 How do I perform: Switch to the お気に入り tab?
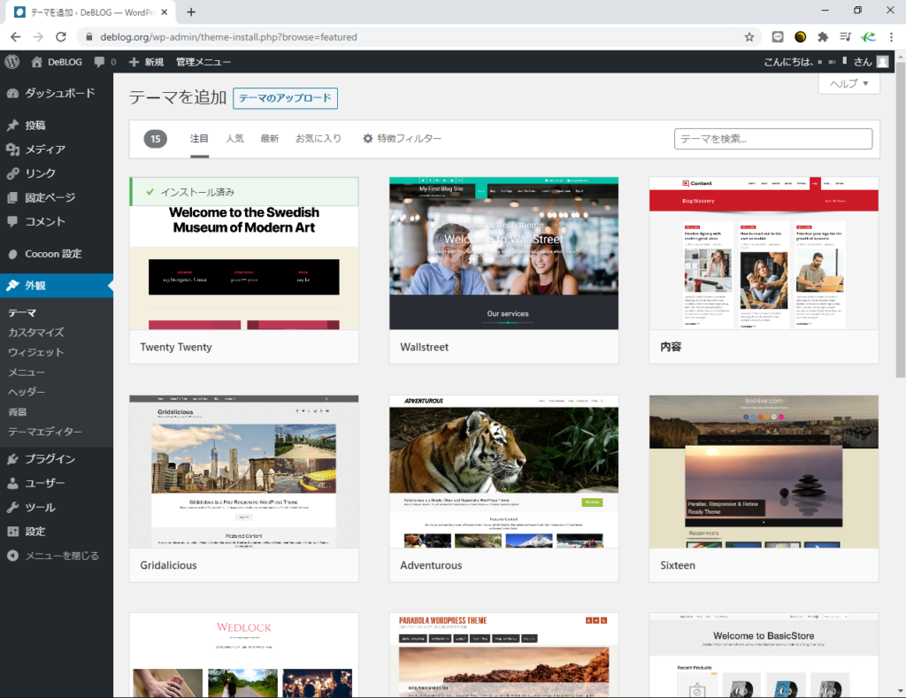pyautogui.click(x=319, y=139)
